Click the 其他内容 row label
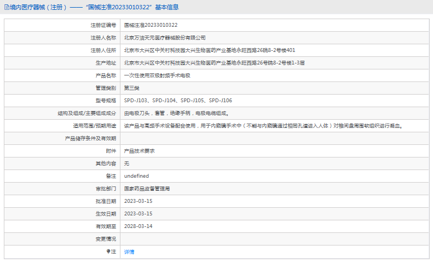The height and width of the screenshot is (263, 433). click(x=106, y=163)
